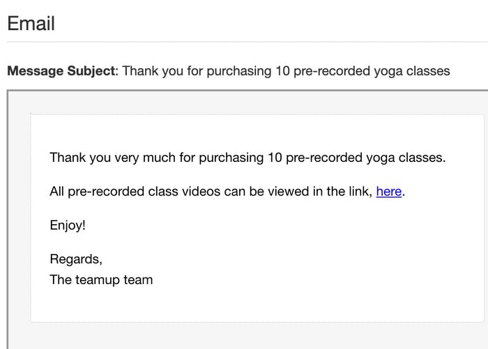This screenshot has width=488, height=349.
Task: Select the "Enjoy!" line in the email
Action: click(68, 225)
